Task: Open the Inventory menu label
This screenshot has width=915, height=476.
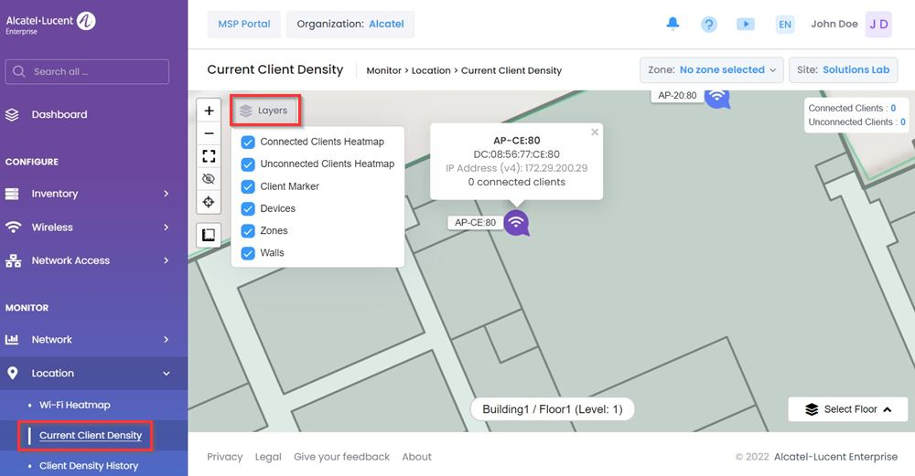Action: 55,194
